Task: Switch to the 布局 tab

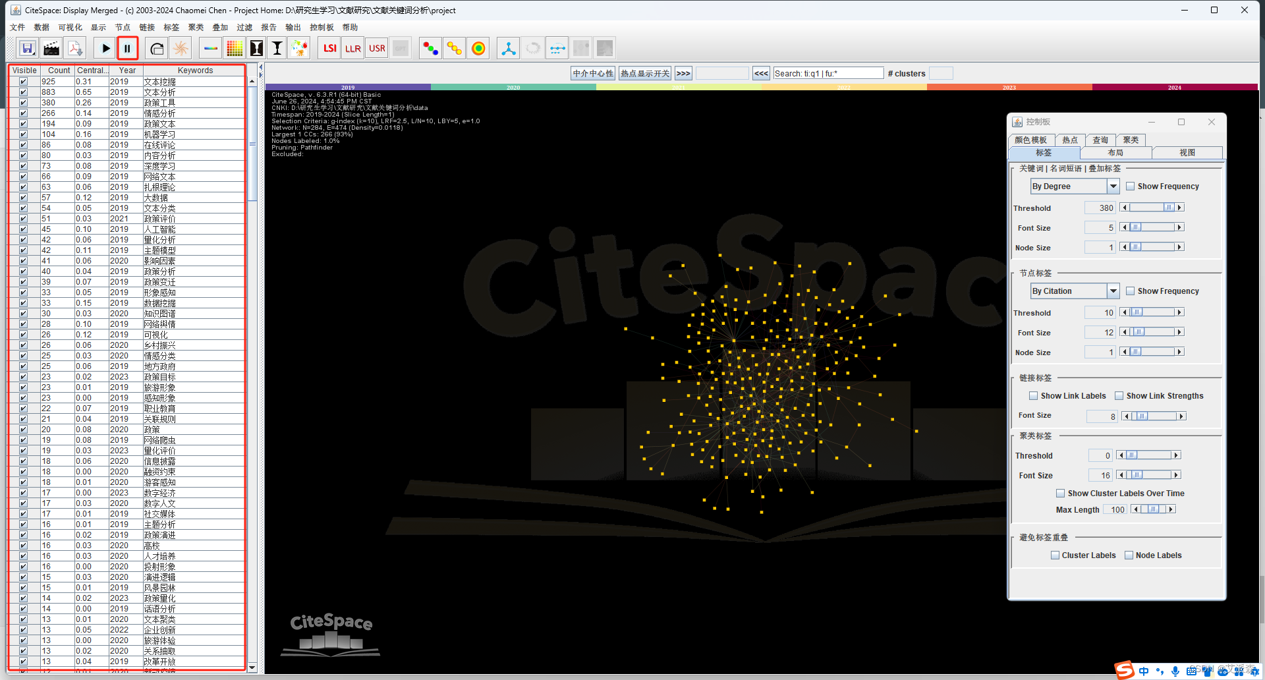Action: pyautogui.click(x=1115, y=153)
